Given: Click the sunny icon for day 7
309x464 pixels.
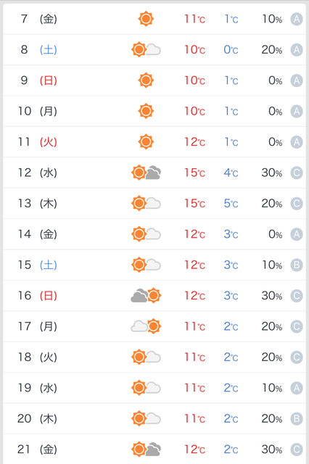Looking at the screenshot, I should (x=146, y=19).
